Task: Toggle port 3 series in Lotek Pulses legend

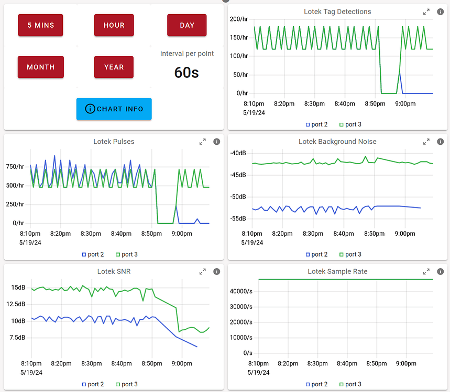Action: tap(126, 255)
